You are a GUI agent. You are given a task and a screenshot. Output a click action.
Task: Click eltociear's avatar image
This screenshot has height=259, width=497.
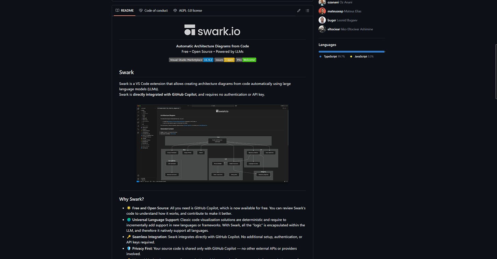click(x=322, y=29)
